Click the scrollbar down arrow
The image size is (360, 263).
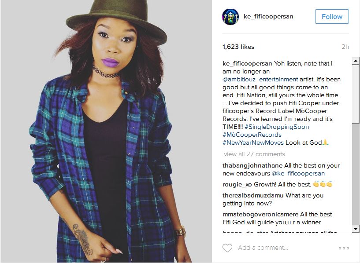click(x=356, y=229)
